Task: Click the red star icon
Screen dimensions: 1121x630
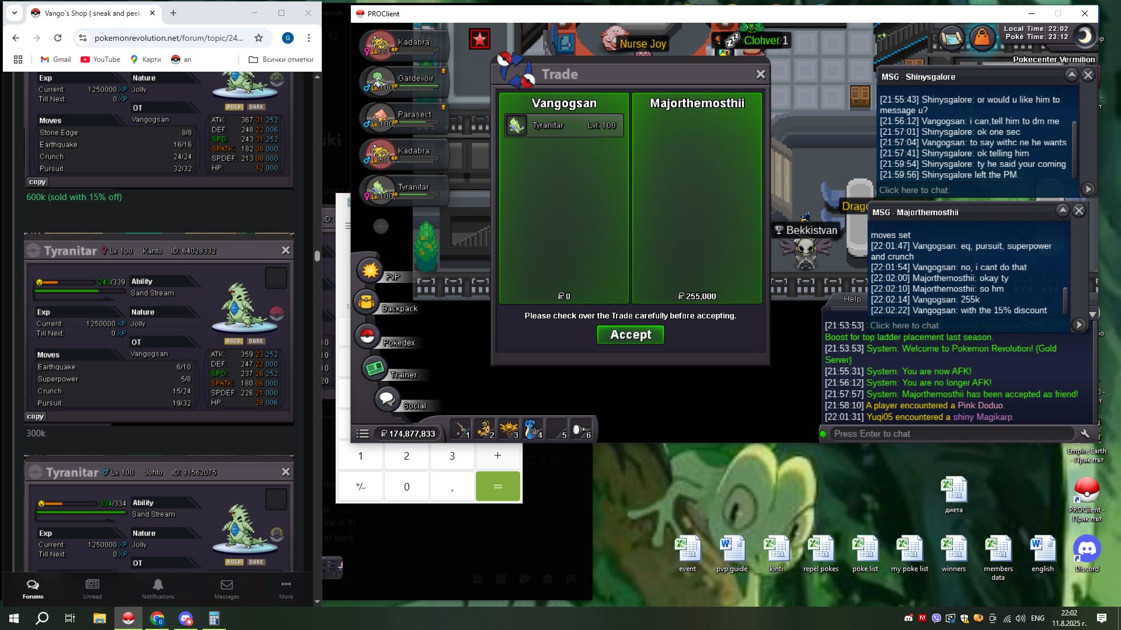Action: pos(479,39)
